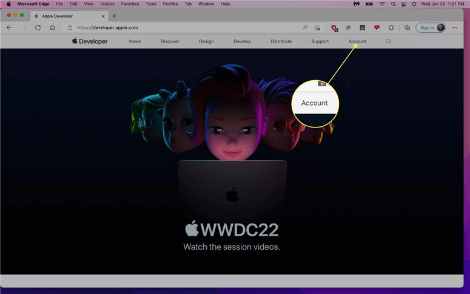Select the Apple Developer browser tab
The height and width of the screenshot is (294, 470).
tap(69, 16)
